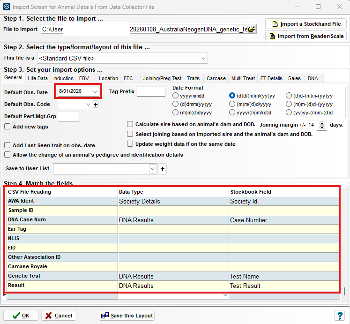The height and width of the screenshot is (324, 350).
Task: Open the Joining/Preg Test tab
Action: click(x=162, y=78)
